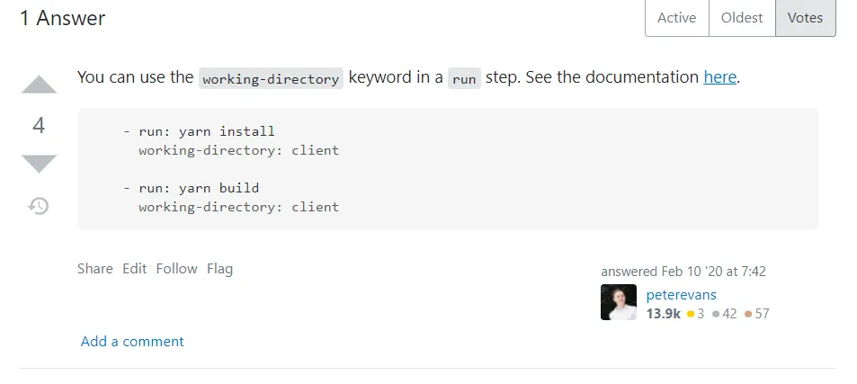Click the answered Feb 10 '20 timestamp
This screenshot has width=857, height=384.
coord(683,271)
